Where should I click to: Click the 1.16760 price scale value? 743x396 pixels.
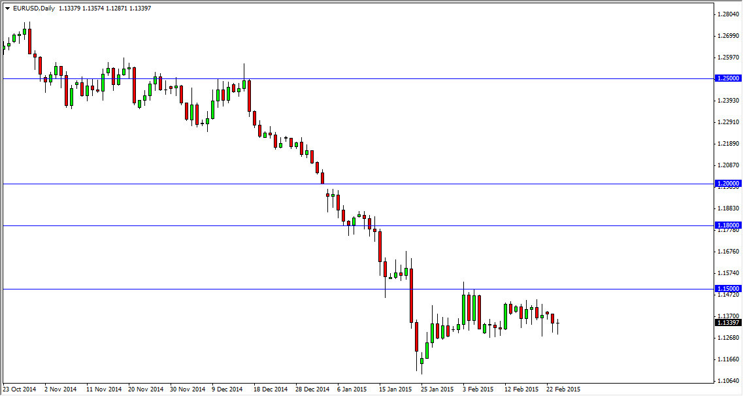coord(729,252)
